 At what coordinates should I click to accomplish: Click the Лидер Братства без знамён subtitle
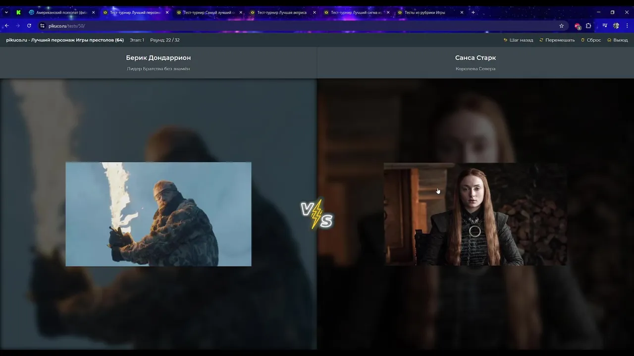[158, 69]
